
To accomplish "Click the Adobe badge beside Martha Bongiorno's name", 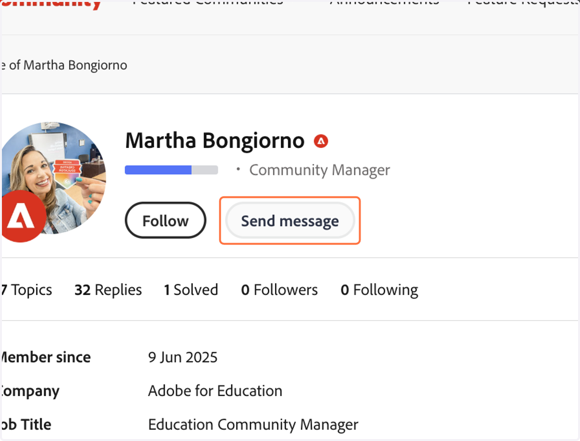I will 321,141.
